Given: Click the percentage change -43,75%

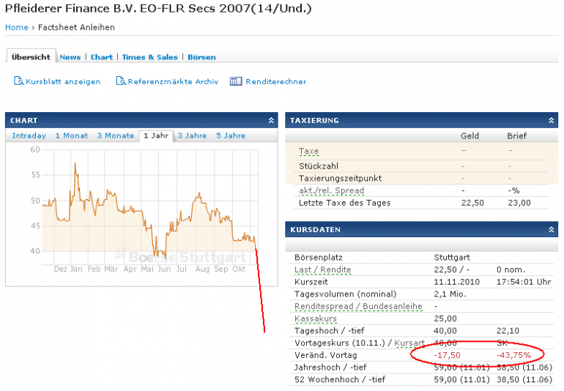Looking at the screenshot, I should tap(513, 355).
